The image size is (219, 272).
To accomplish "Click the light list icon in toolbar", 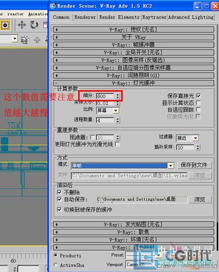I will 25,40.
